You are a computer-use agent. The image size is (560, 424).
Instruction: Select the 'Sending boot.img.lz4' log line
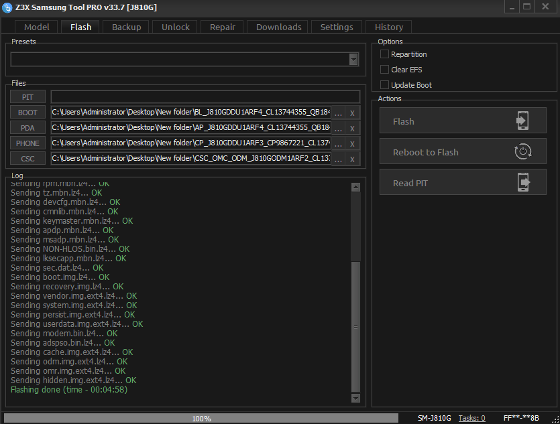[60, 277]
